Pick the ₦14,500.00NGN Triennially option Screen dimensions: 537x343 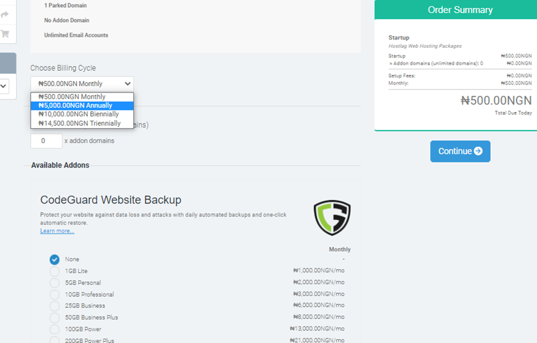coord(80,123)
